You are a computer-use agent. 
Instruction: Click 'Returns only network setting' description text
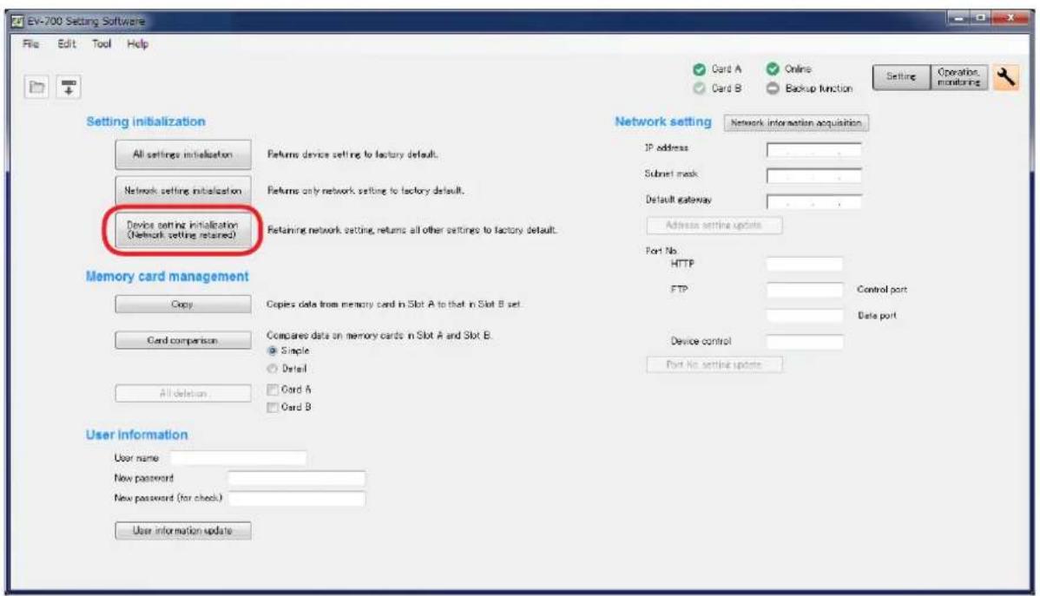[365, 191]
